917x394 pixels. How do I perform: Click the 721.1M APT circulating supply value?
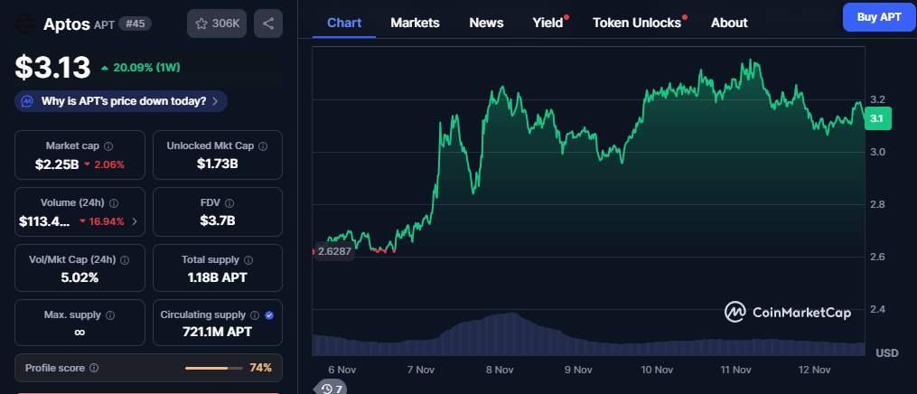pyautogui.click(x=217, y=332)
